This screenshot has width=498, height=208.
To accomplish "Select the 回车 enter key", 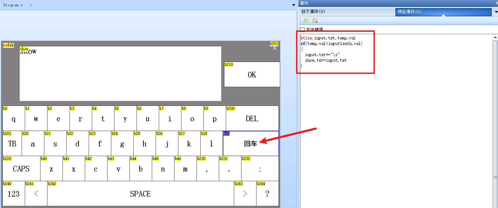I will pos(251,144).
